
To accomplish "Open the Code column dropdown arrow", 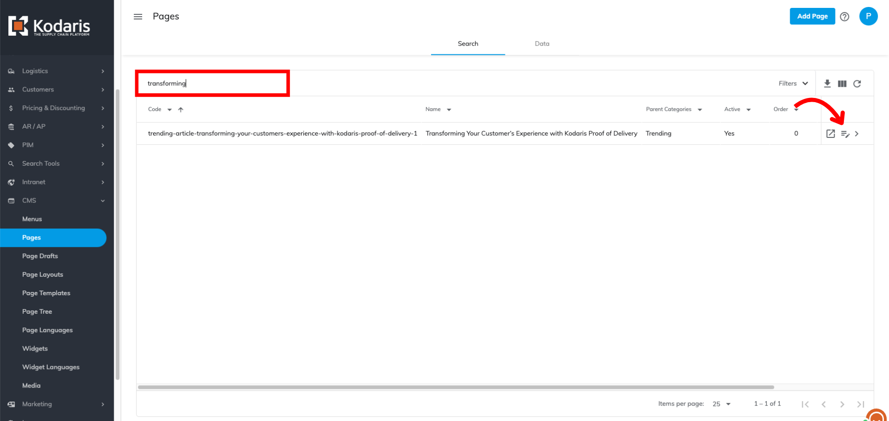I will pos(170,110).
